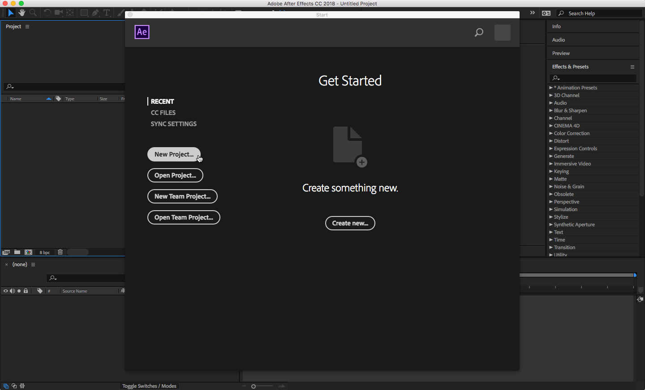645x390 pixels.
Task: Toggle the Video eye column in timeline
Action: point(5,291)
